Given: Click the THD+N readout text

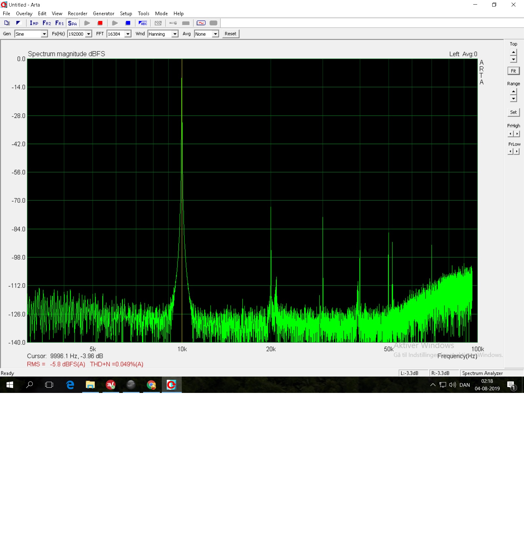Looking at the screenshot, I should point(117,364).
